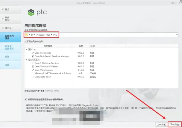Click the 上一步(B) button

pos(161,124)
